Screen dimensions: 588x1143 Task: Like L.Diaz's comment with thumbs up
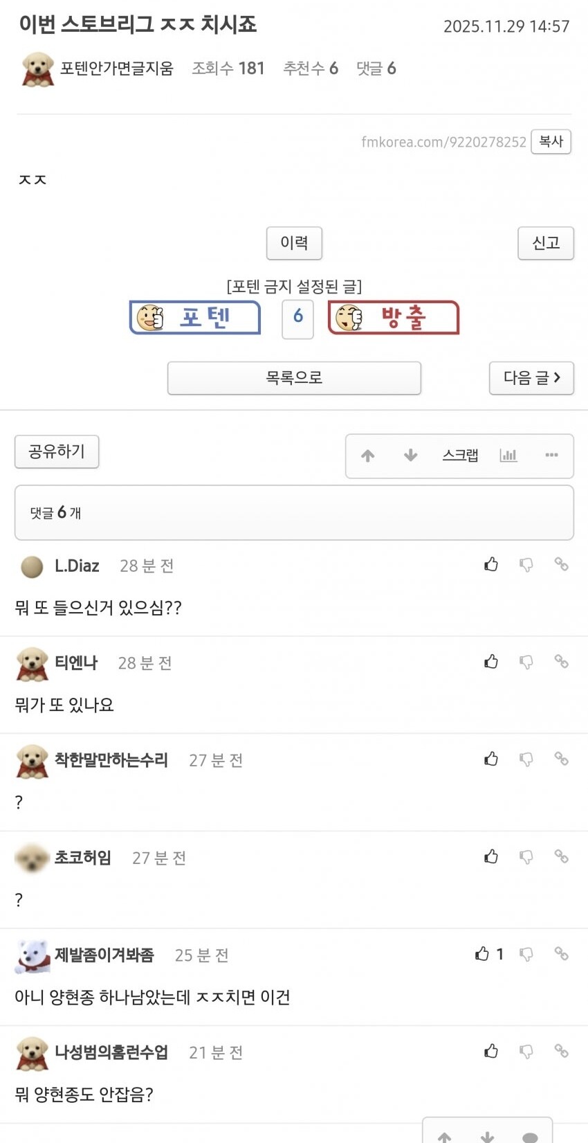click(x=491, y=564)
